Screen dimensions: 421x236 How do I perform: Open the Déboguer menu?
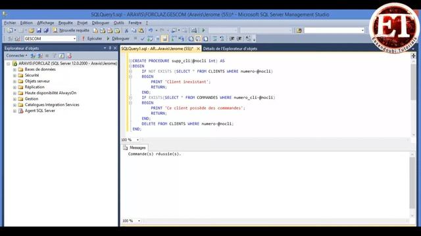pos(101,23)
